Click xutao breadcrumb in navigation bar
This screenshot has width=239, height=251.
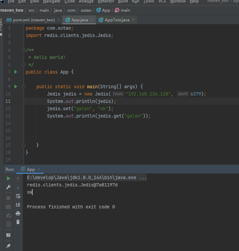click(x=86, y=10)
